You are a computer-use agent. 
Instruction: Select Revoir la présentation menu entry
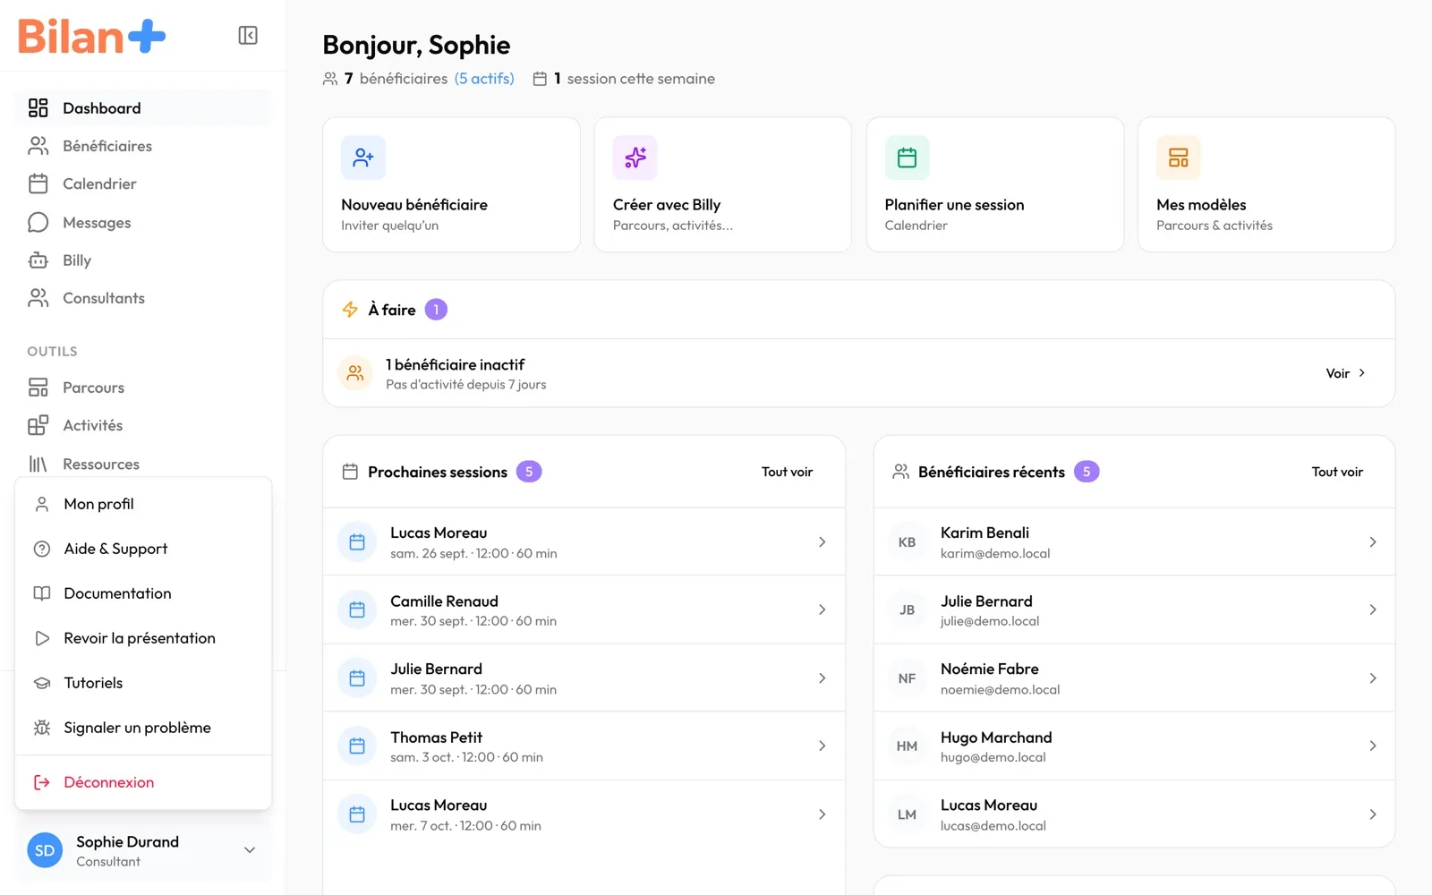point(143,638)
